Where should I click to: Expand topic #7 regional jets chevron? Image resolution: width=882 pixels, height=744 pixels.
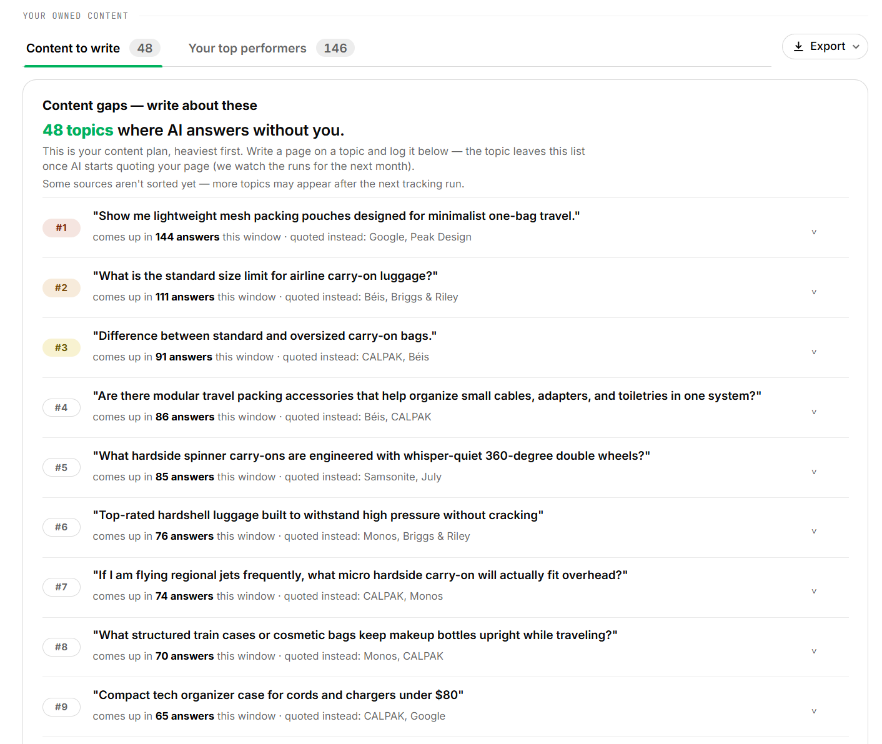click(814, 591)
